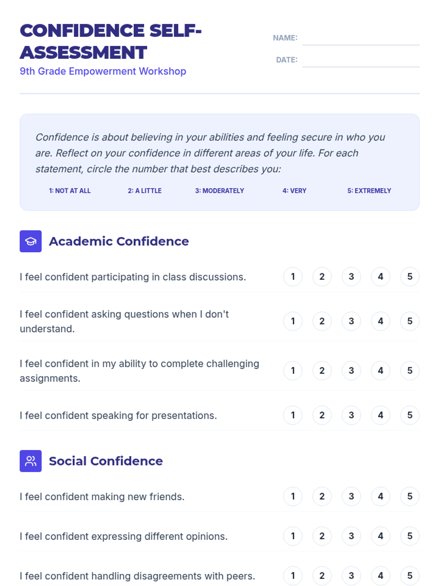The height and width of the screenshot is (586, 439).
Task: Choose rating 2 for asking questions statement
Action: pyautogui.click(x=322, y=321)
